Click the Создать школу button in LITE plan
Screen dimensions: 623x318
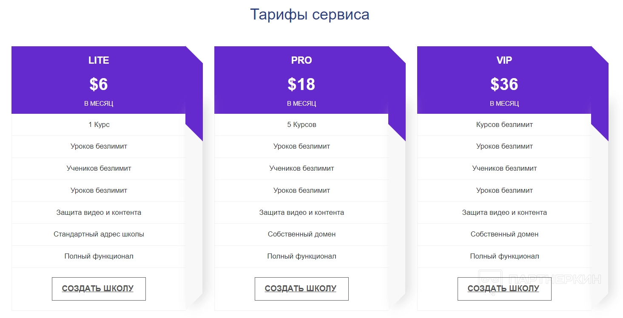pos(99,289)
